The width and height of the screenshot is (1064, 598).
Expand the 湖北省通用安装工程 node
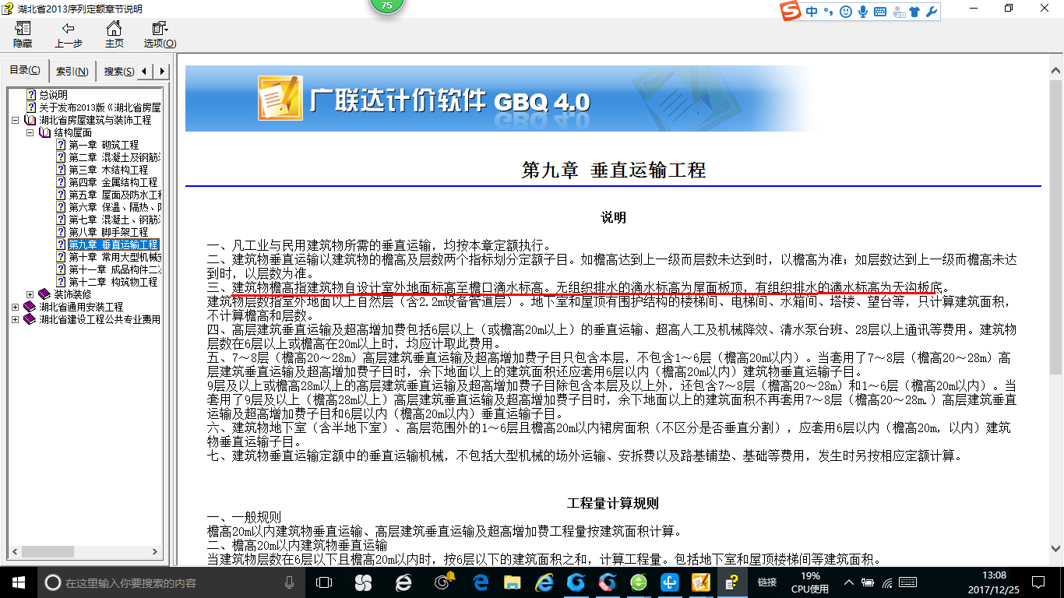[16, 308]
